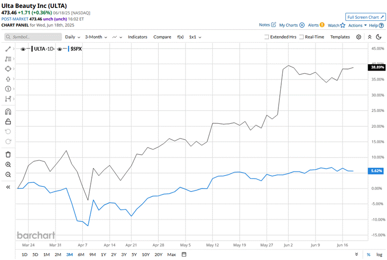Open the Fibonacci and list drawing tools

click(8, 59)
